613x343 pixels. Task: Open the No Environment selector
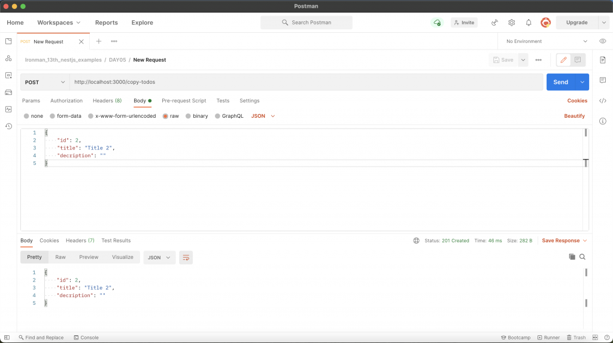click(x=546, y=41)
